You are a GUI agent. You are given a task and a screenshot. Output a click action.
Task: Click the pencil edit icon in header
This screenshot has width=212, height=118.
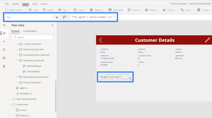coord(207,40)
